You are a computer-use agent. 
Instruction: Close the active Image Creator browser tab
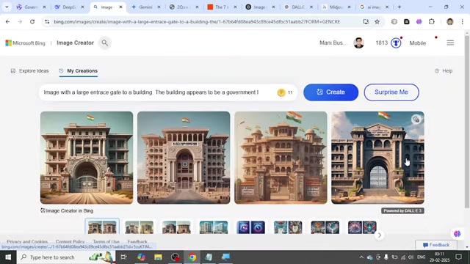(120, 7)
